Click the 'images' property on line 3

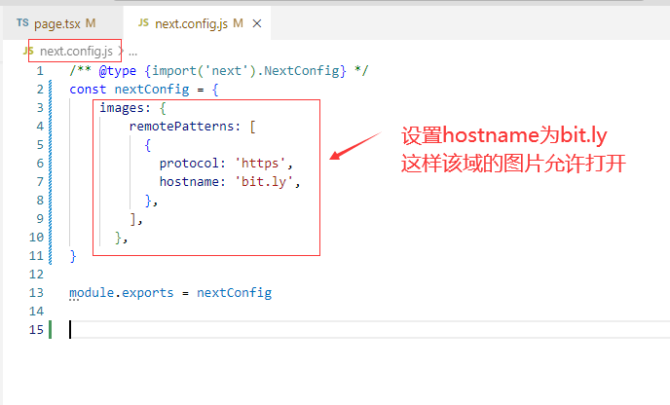[121, 108]
